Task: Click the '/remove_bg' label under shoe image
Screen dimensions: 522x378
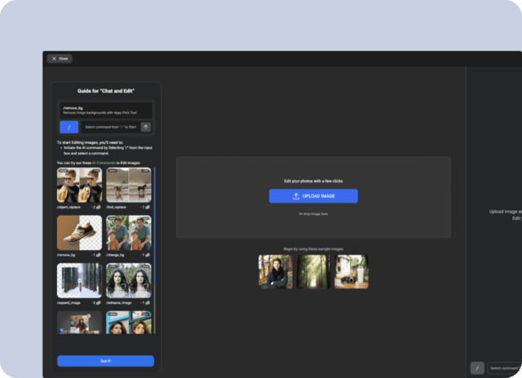Action: [66, 255]
